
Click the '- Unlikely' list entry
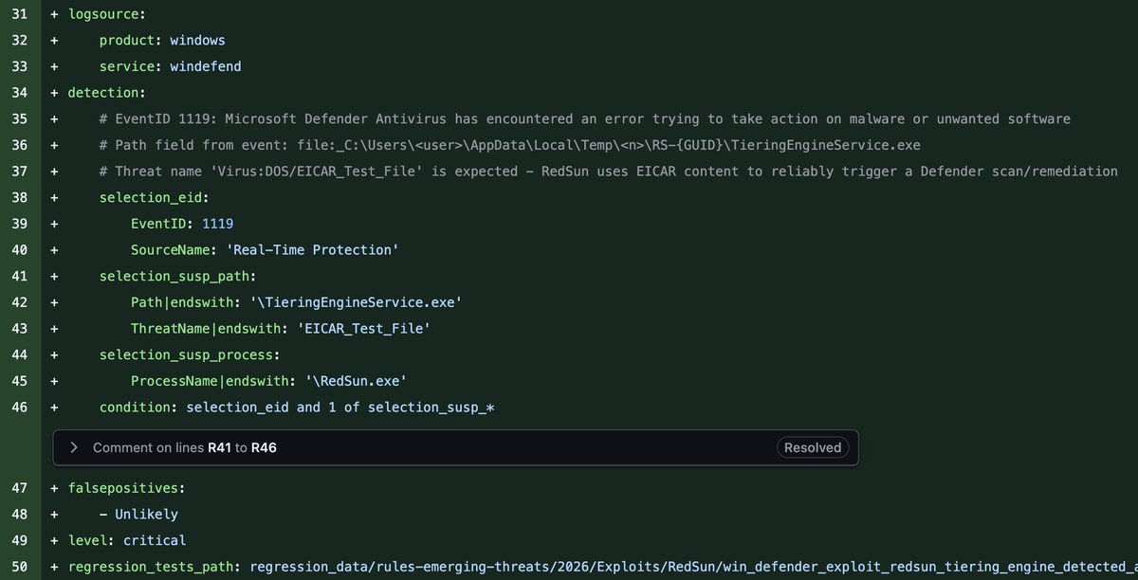(x=138, y=515)
